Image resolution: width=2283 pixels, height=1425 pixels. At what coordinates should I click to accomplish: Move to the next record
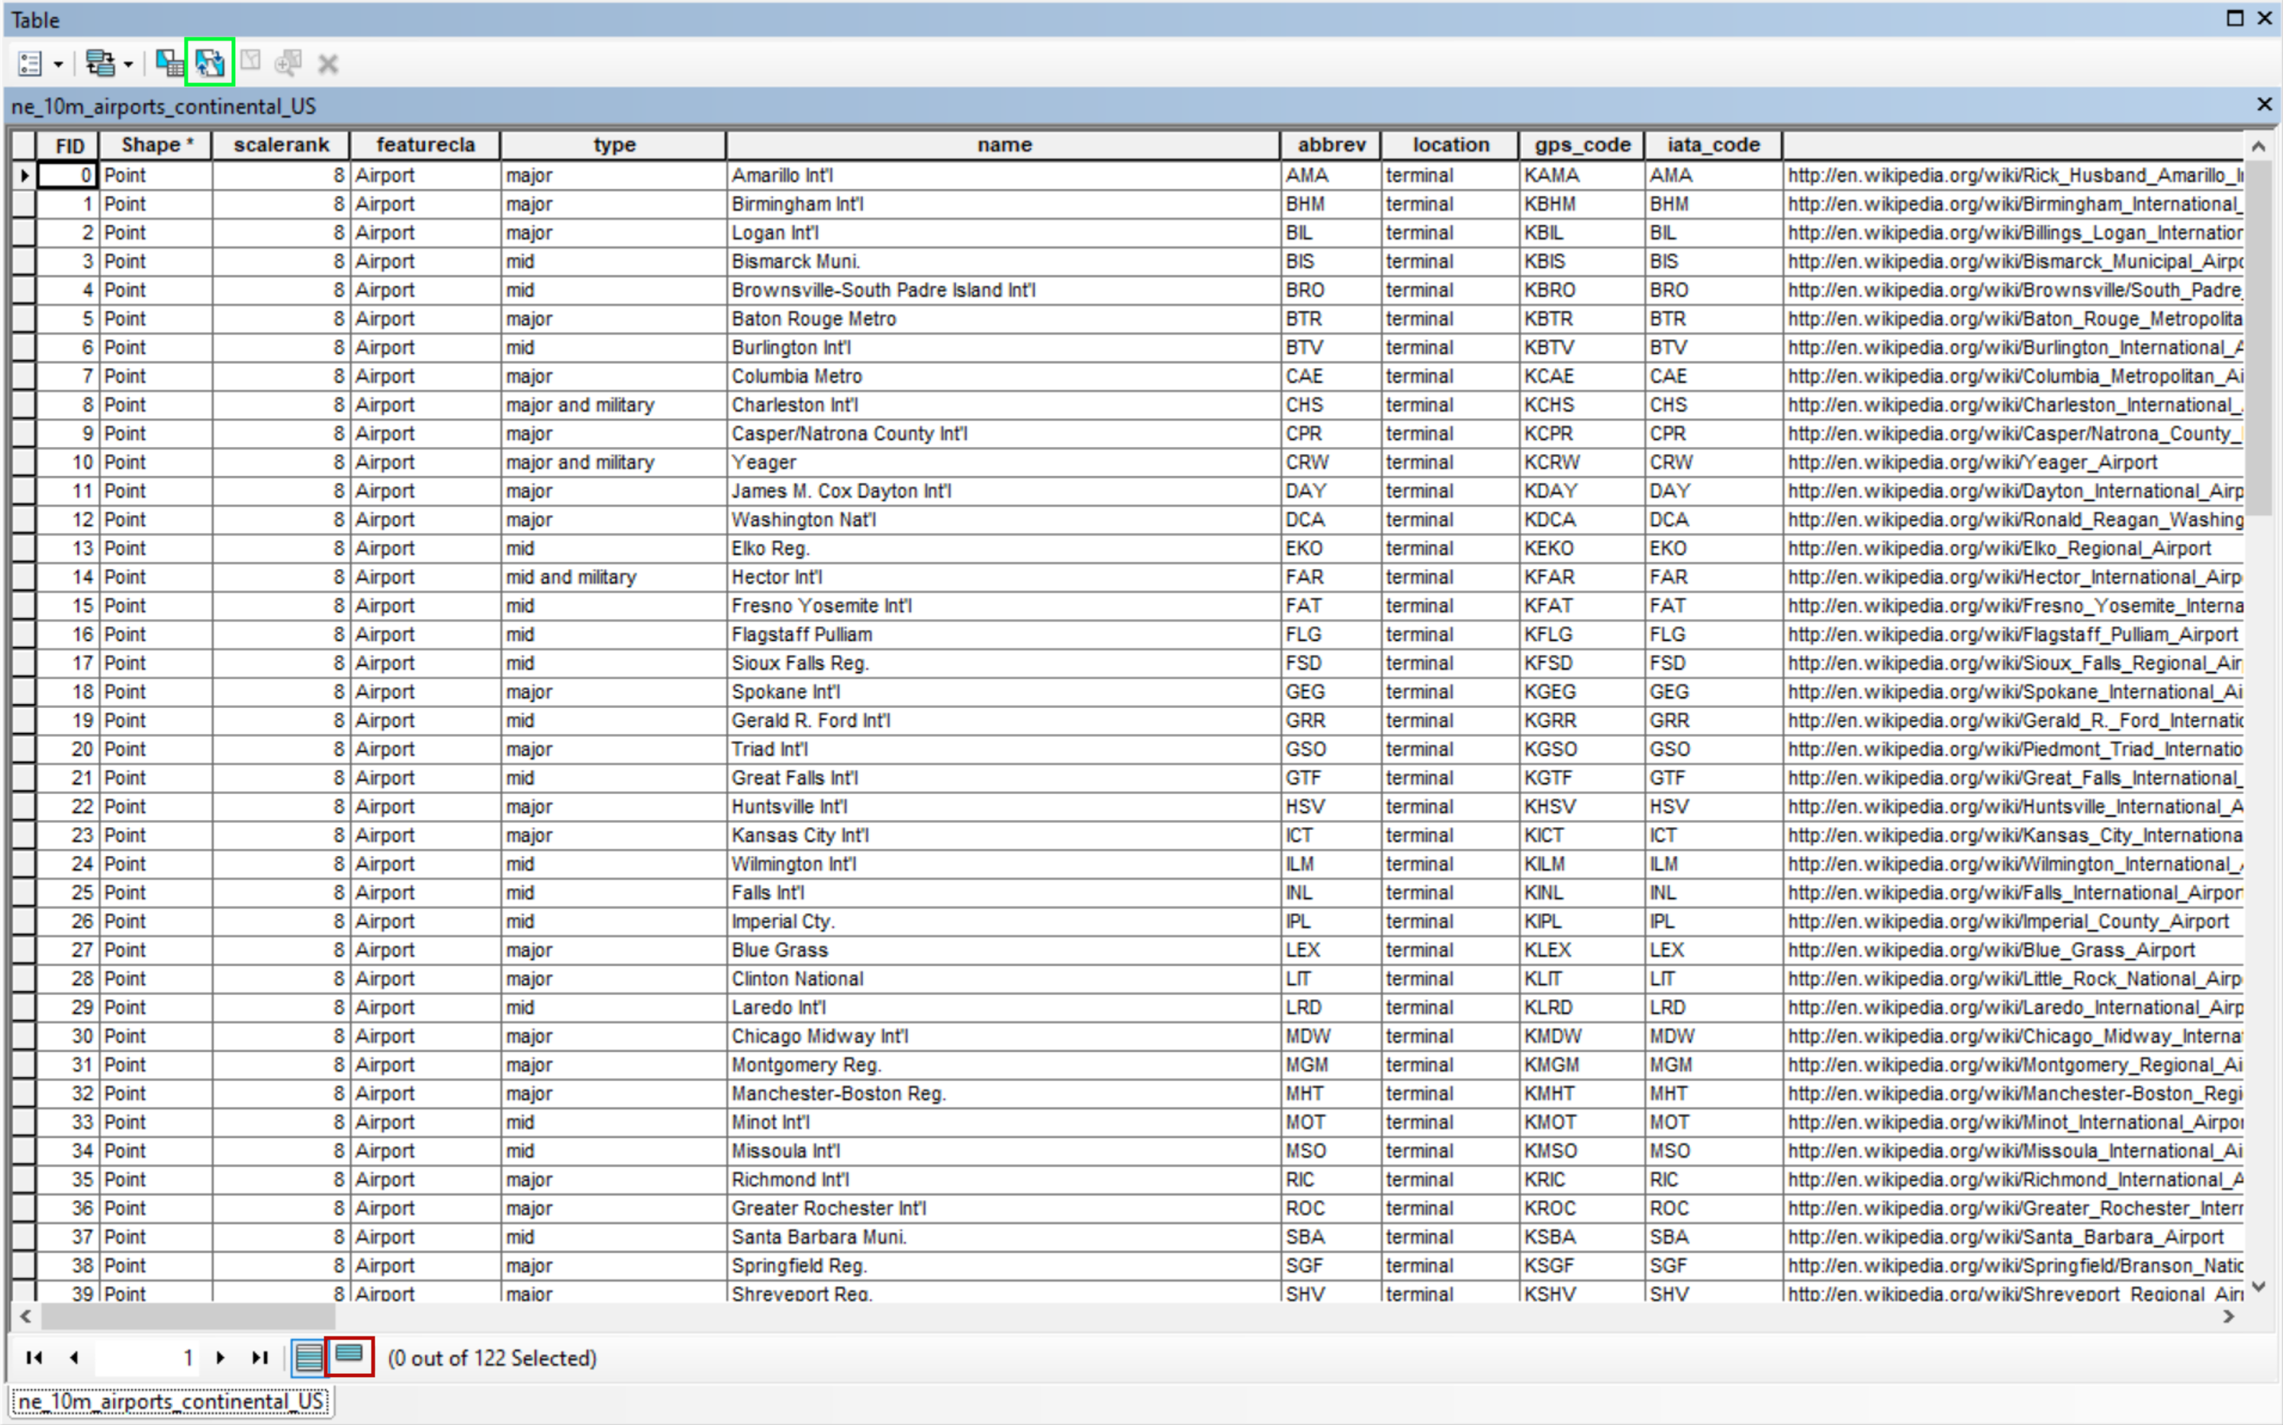pyautogui.click(x=221, y=1357)
